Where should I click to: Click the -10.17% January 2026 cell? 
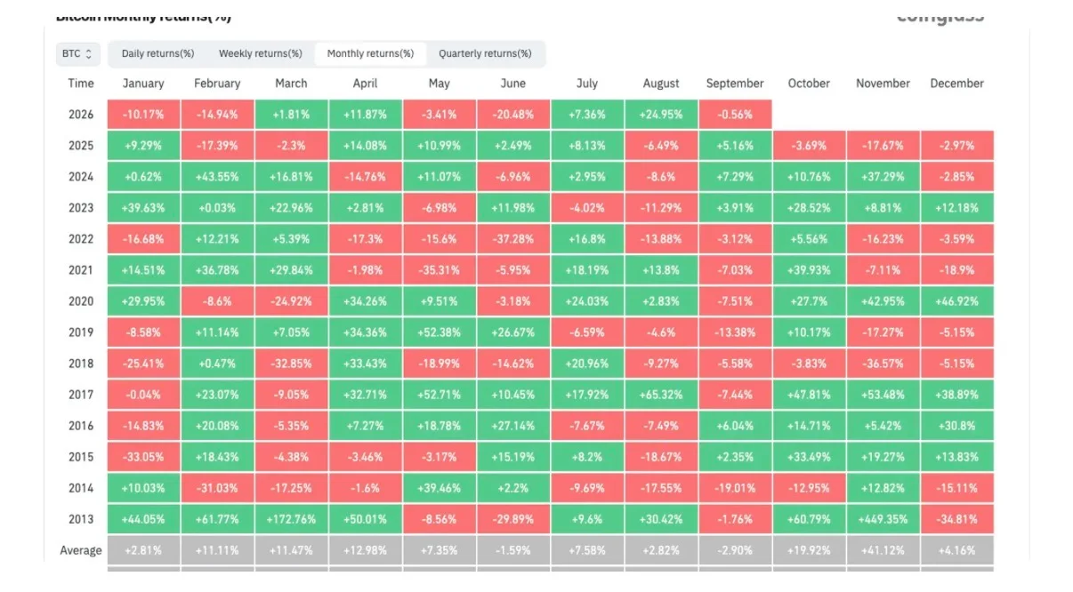click(x=143, y=115)
